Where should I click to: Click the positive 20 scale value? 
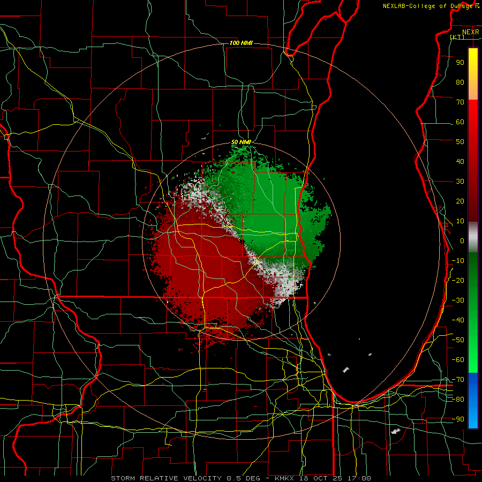click(460, 201)
